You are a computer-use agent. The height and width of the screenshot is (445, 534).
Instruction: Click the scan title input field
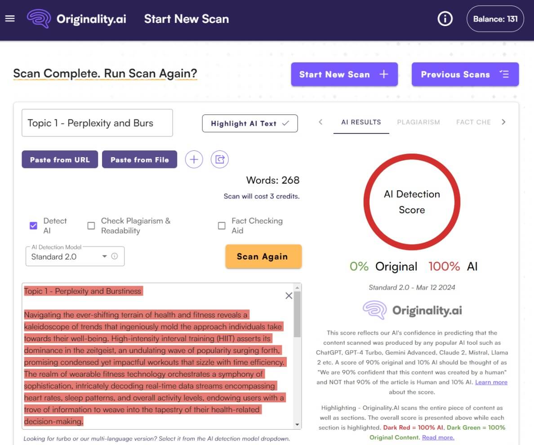pyautogui.click(x=97, y=123)
